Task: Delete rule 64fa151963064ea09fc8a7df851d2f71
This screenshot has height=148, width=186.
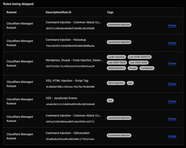Action: point(172,119)
